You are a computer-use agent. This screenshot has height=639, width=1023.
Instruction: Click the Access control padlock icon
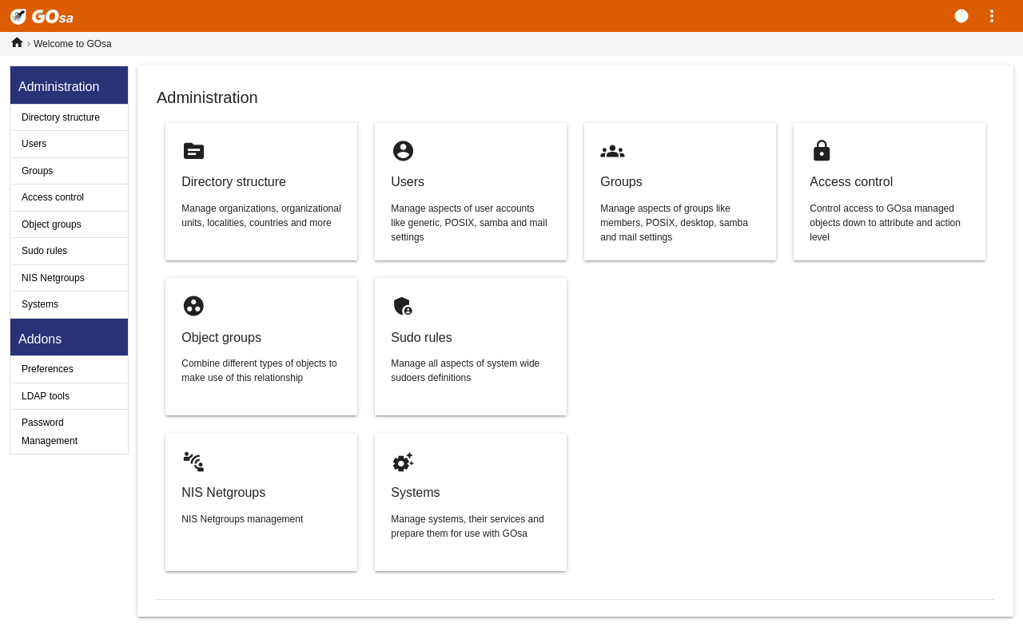[822, 151]
